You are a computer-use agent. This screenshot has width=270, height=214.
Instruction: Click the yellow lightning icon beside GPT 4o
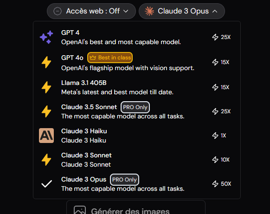(x=46, y=62)
